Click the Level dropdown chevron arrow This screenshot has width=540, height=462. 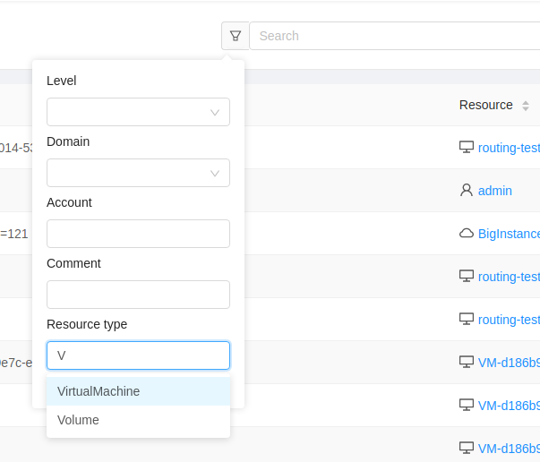[x=215, y=113]
